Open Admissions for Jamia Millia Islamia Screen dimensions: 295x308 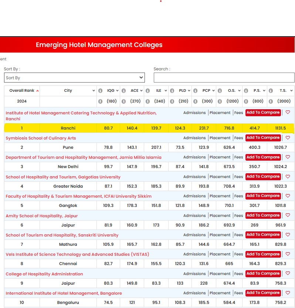[x=194, y=157]
